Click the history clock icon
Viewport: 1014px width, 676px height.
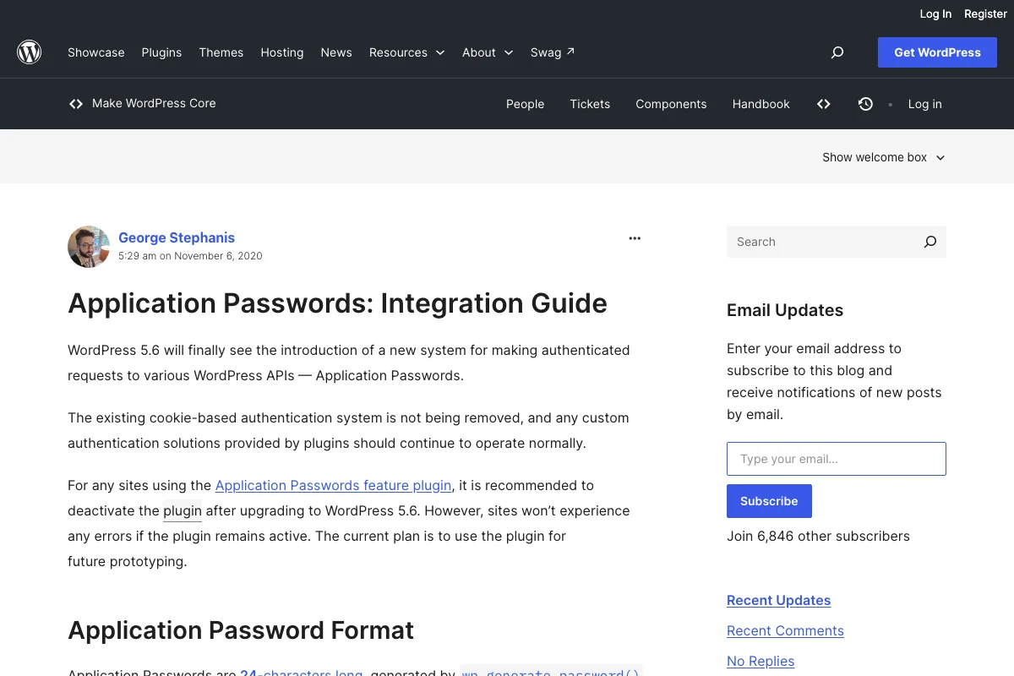pyautogui.click(x=865, y=104)
